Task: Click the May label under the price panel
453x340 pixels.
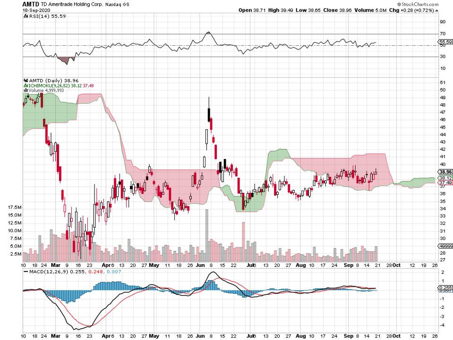Action: 154,265
